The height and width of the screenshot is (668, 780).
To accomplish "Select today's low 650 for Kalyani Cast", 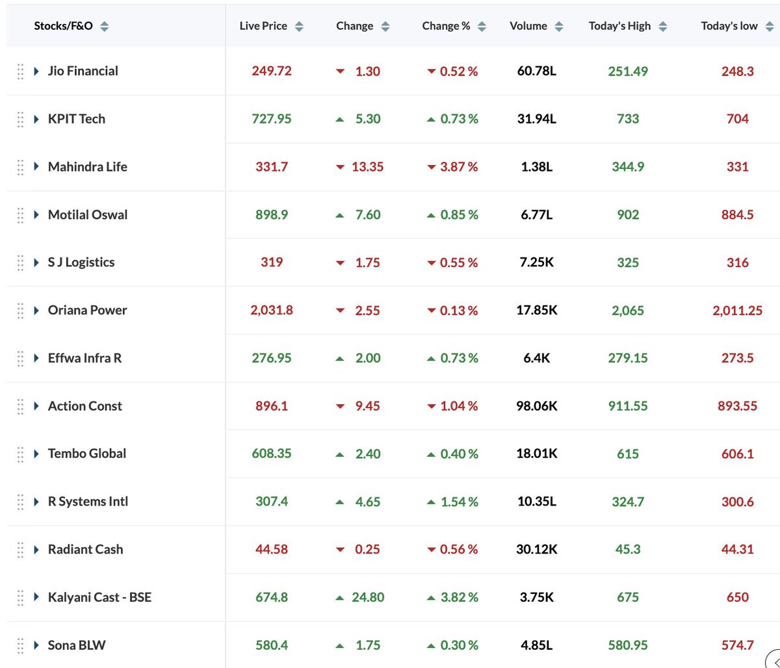I will pos(738,597).
